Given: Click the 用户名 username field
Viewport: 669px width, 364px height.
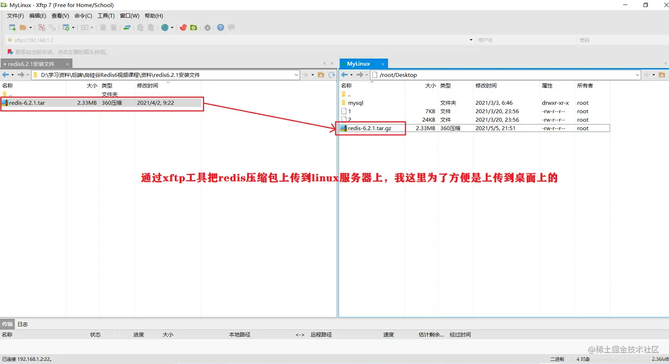Looking at the screenshot, I should tap(526, 40).
